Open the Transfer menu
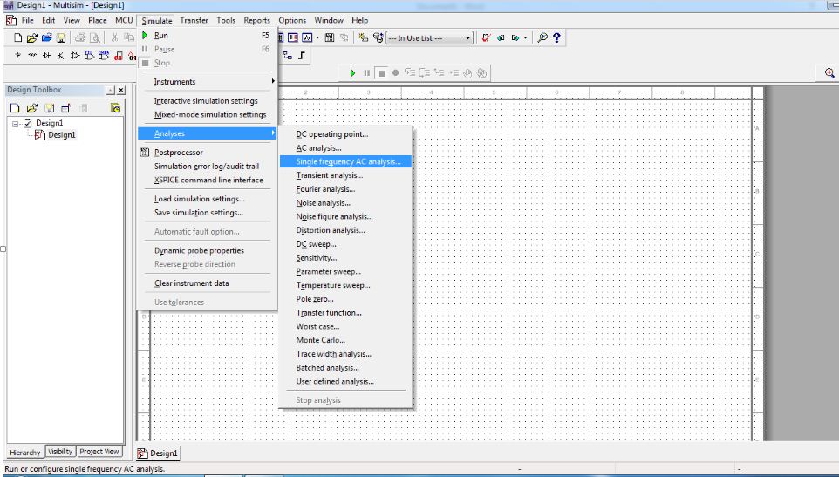This screenshot has width=839, height=477. tap(194, 20)
